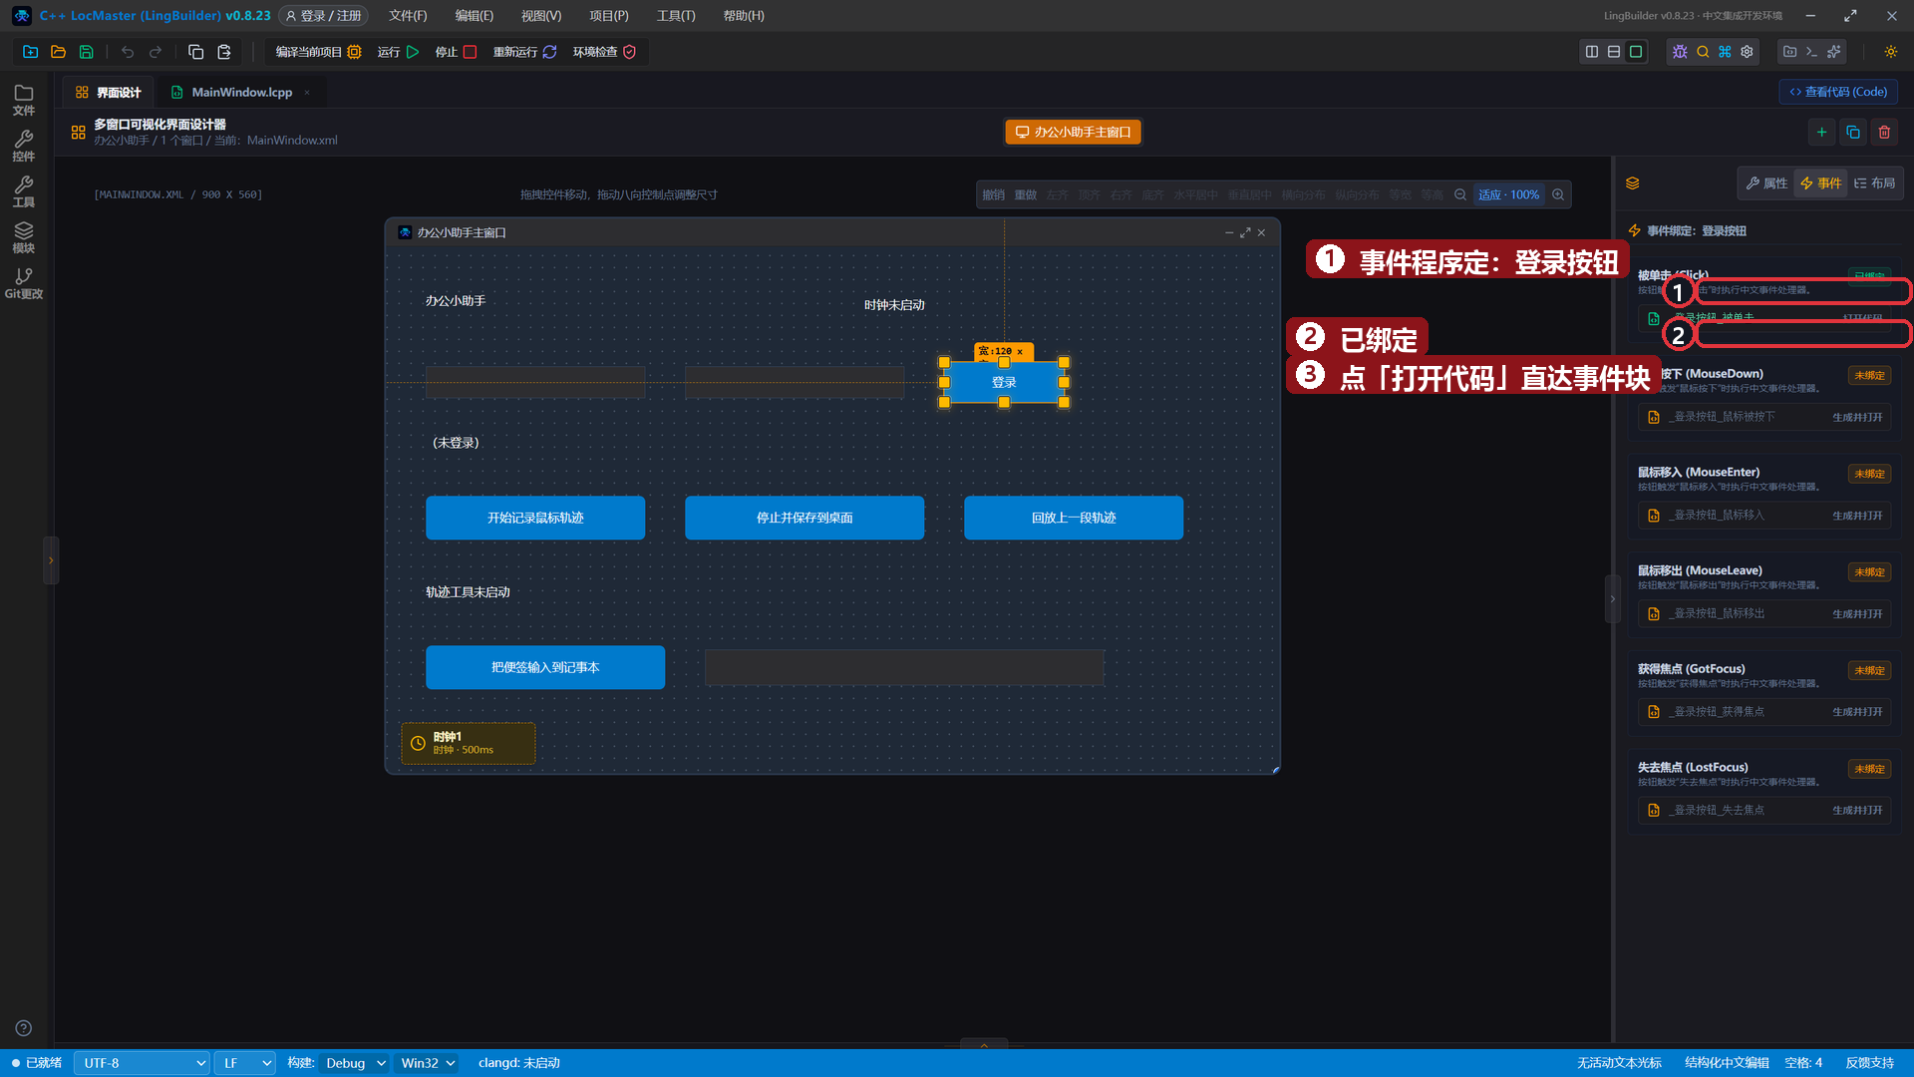
Task: Open the UTF-8 encoding dropdown
Action: pyautogui.click(x=142, y=1063)
